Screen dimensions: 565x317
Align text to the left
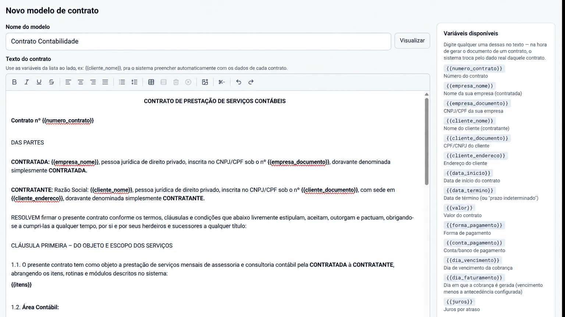68,82
